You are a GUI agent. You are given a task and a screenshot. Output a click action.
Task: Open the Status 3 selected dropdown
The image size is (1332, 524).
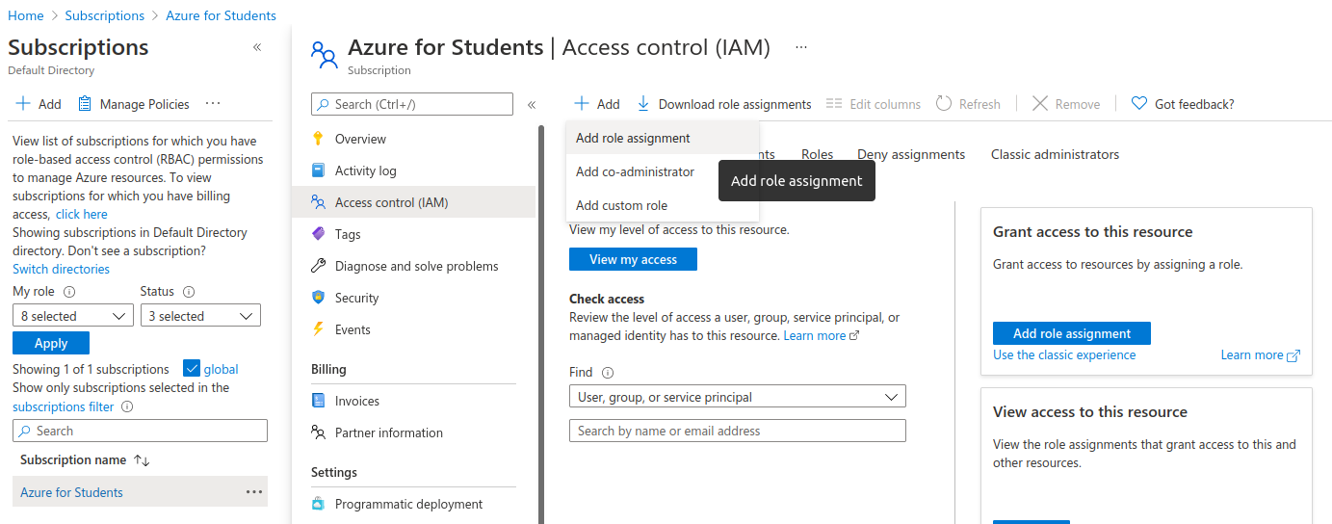tap(200, 316)
